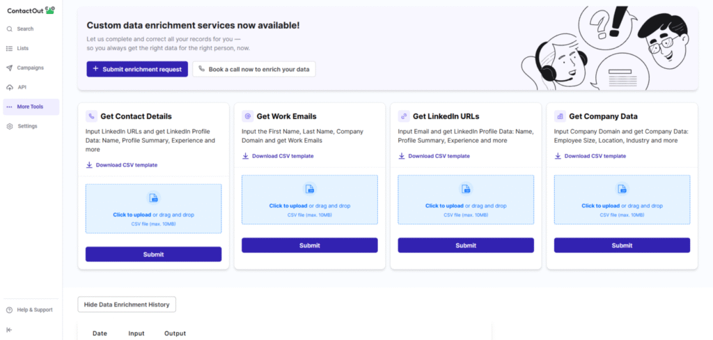Viewport: 713px width, 340px height.
Task: Click the Search magnifier icon in sidebar
Action: (x=10, y=29)
